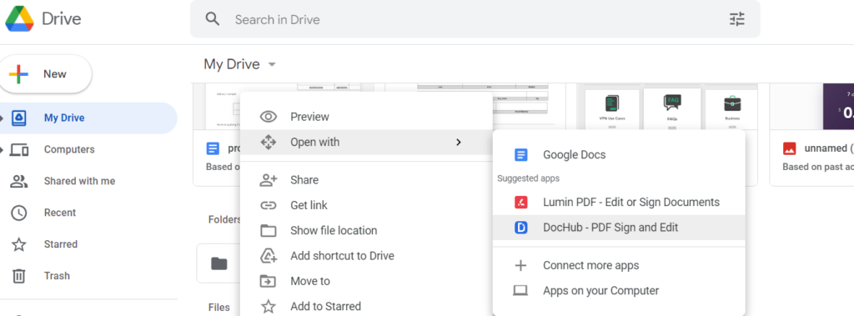
Task: Click inside Search in Drive field
Action: click(475, 20)
